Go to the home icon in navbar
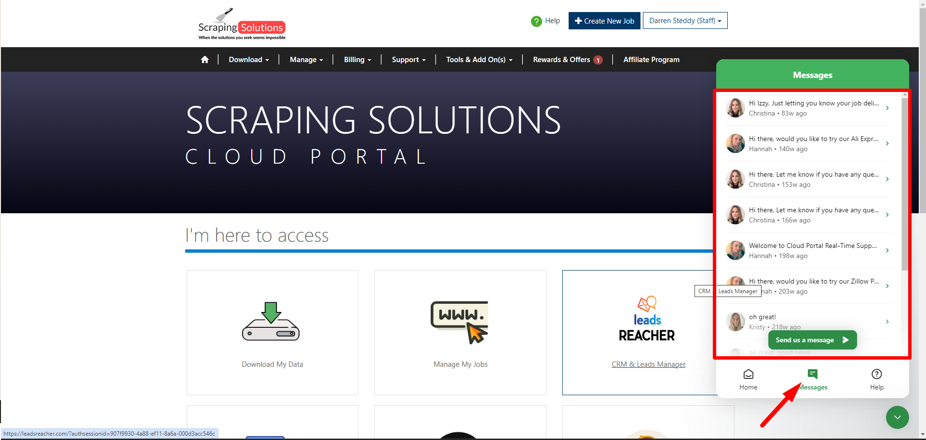 [x=205, y=60]
